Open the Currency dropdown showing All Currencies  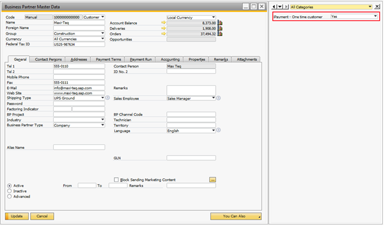(79, 39)
